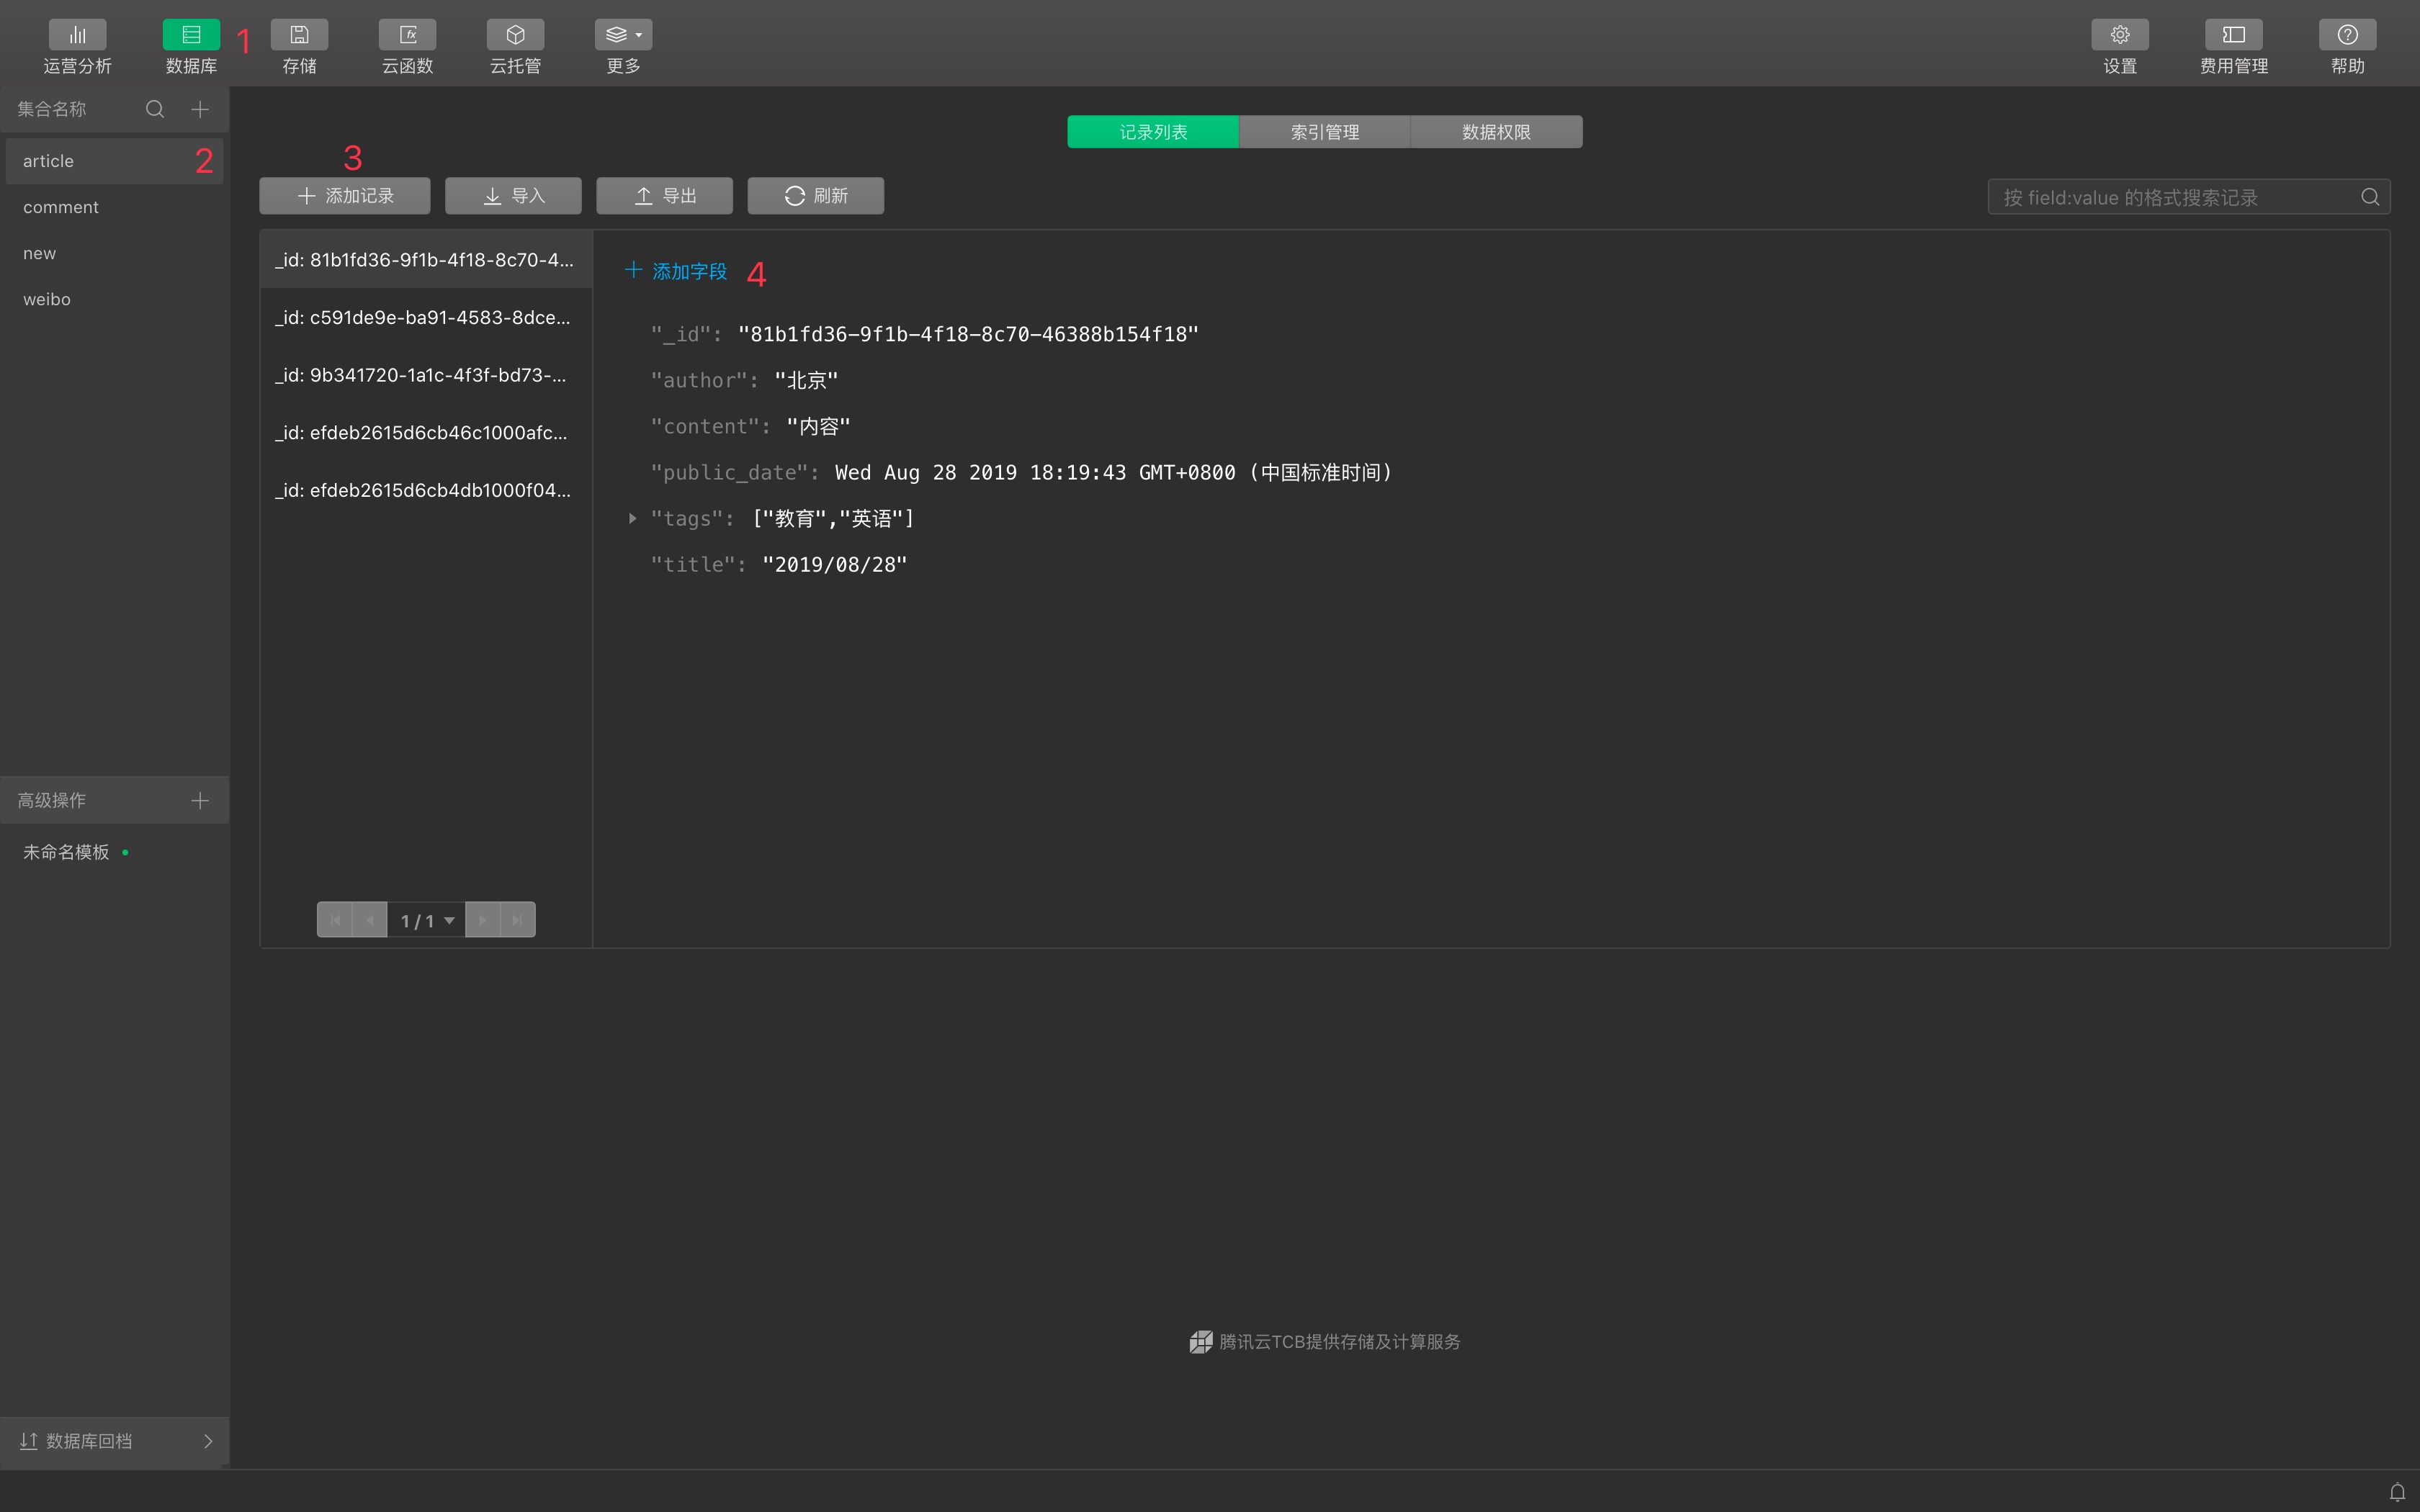Select the new collection
2420x1512 pixels.
point(114,253)
